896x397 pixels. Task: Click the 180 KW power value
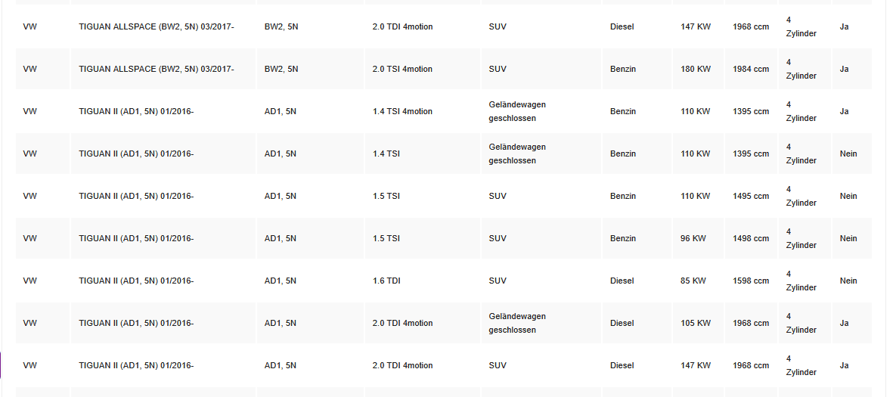pos(696,69)
